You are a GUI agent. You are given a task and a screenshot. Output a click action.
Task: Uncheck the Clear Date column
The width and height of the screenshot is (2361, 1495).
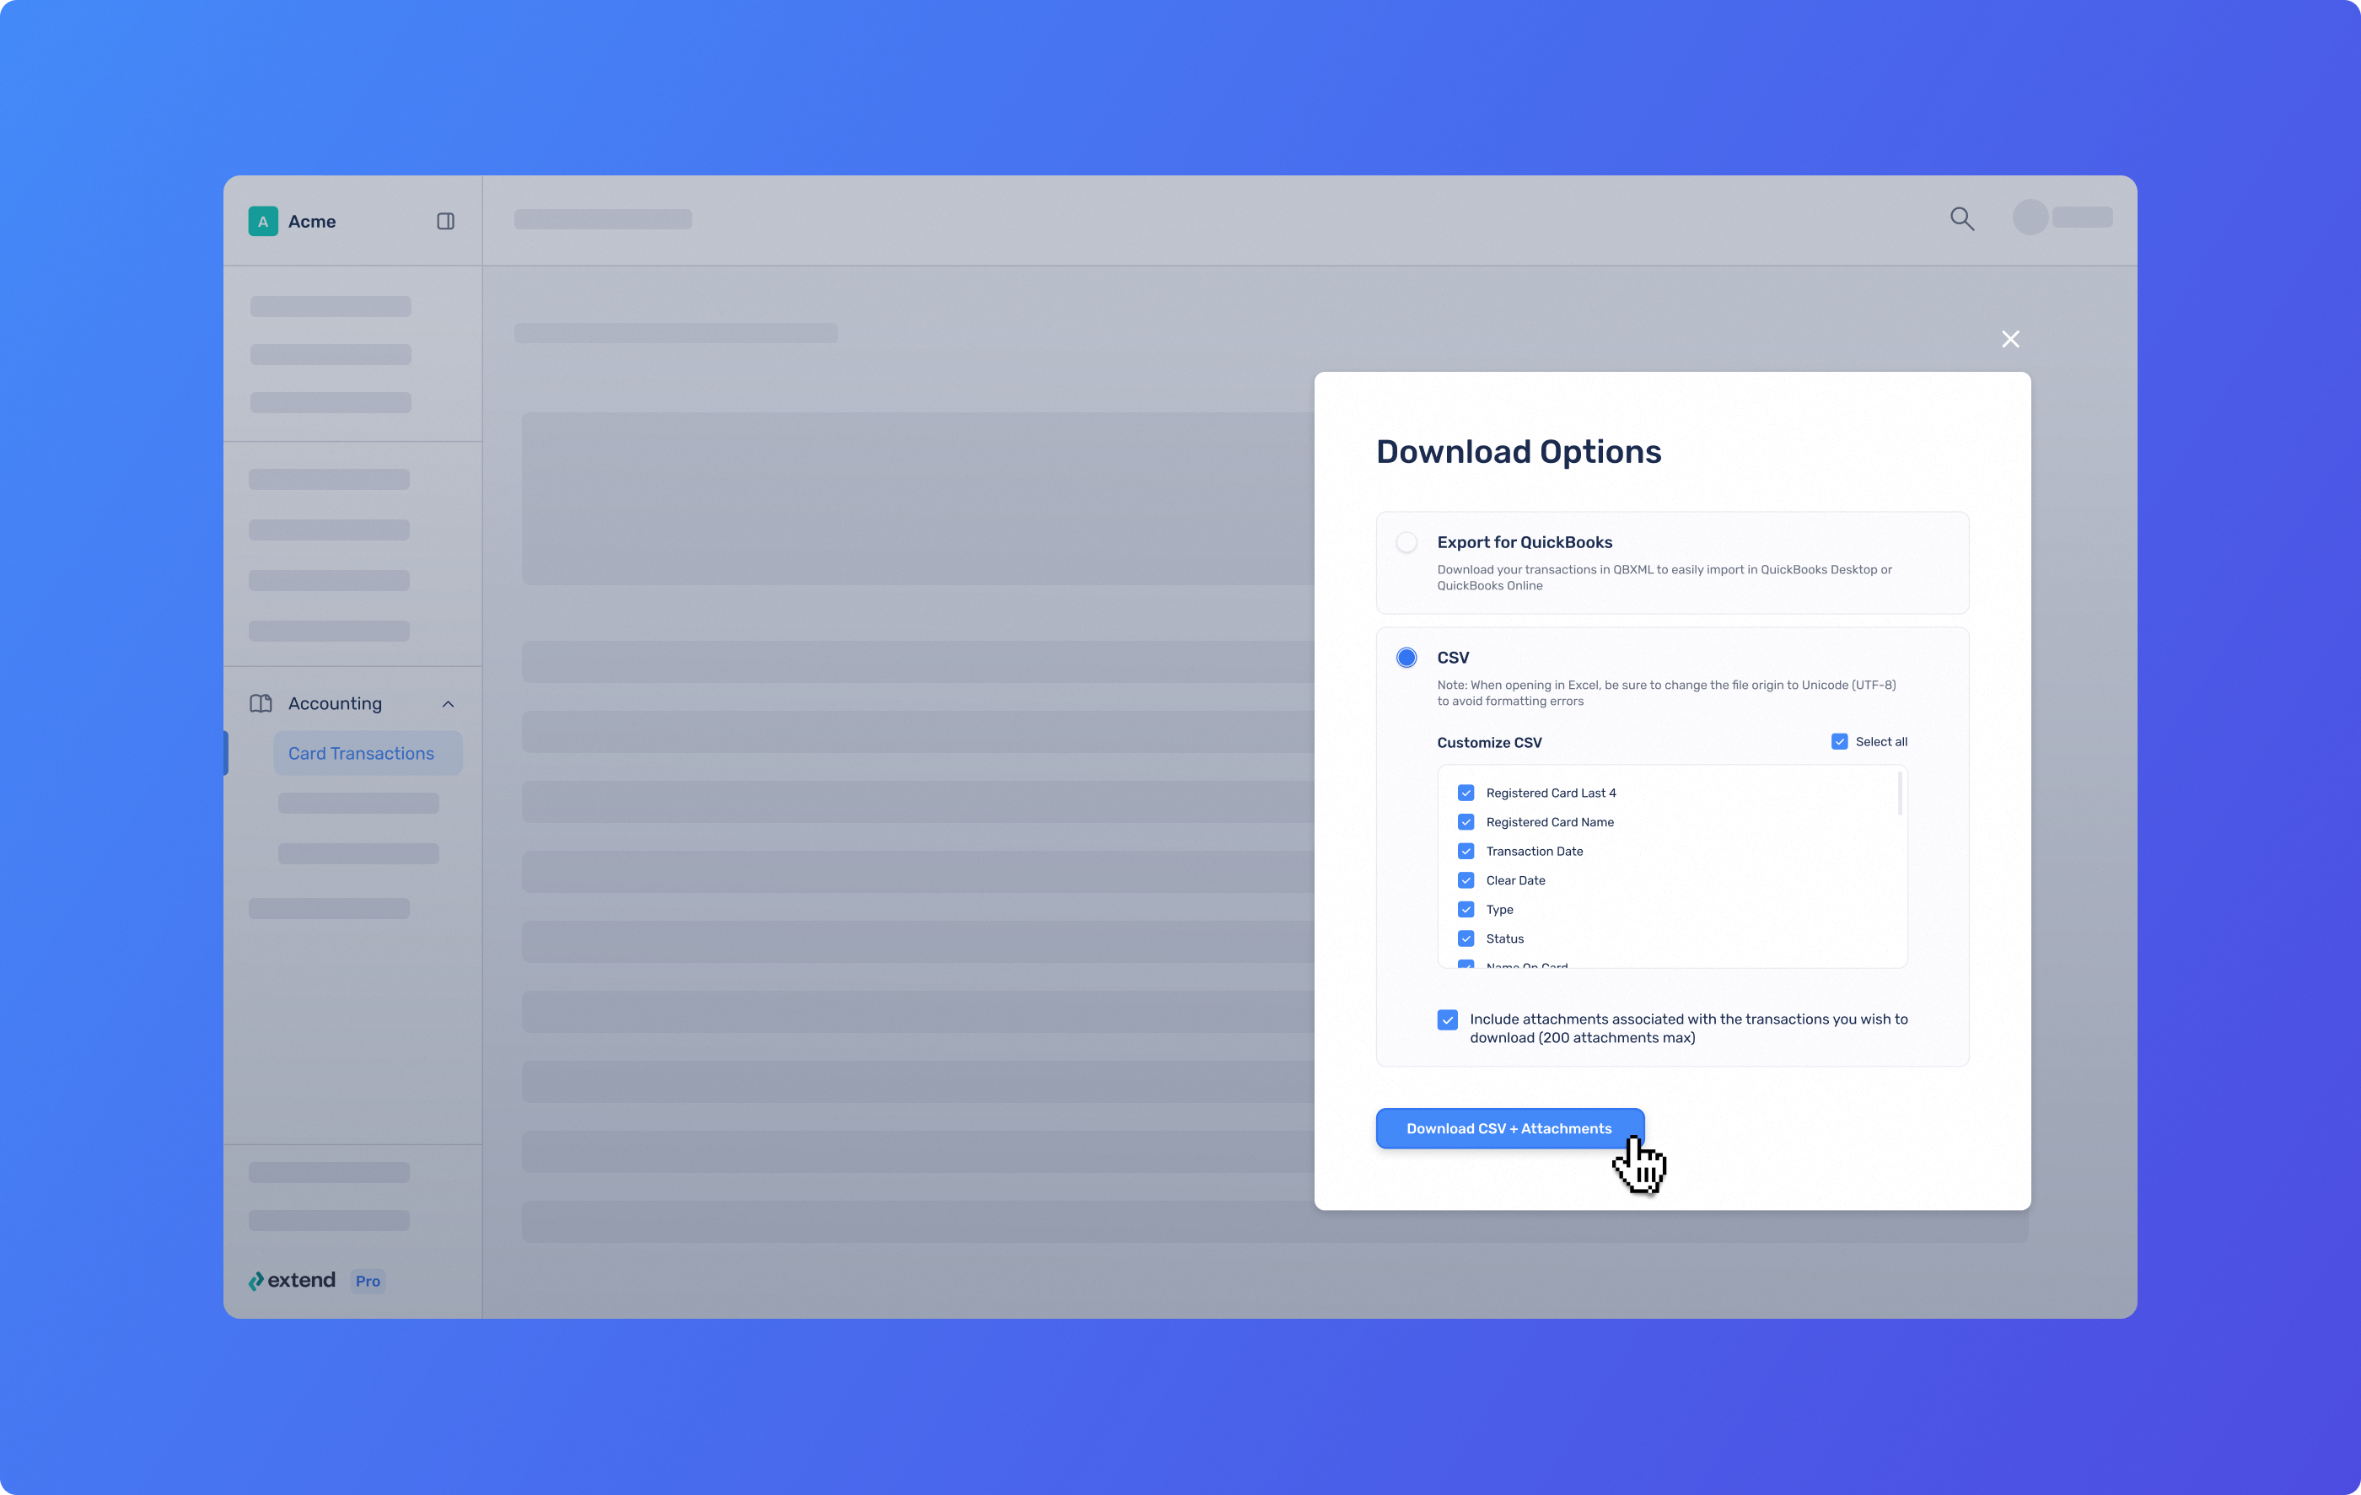coord(1466,880)
